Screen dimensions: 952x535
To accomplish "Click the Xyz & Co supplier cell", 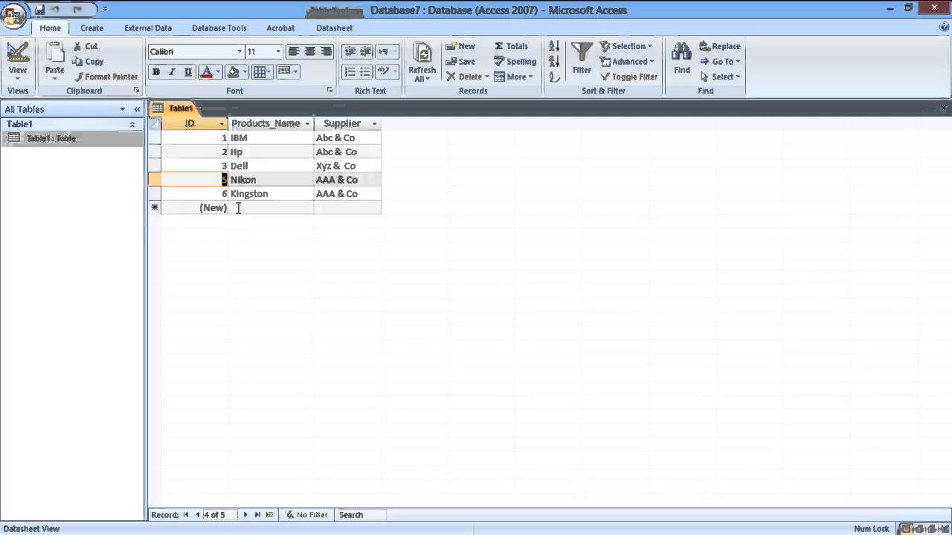I will (347, 166).
